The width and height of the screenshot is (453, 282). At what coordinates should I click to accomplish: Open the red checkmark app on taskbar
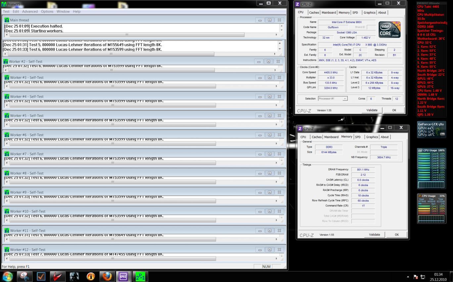(x=58, y=276)
